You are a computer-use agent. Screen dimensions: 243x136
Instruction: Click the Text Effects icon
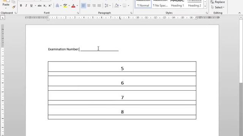[x=57, y=6]
